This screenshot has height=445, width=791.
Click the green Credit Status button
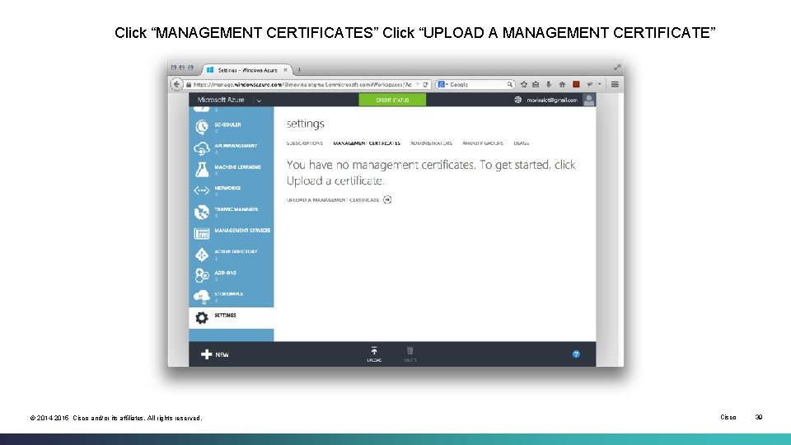(392, 100)
